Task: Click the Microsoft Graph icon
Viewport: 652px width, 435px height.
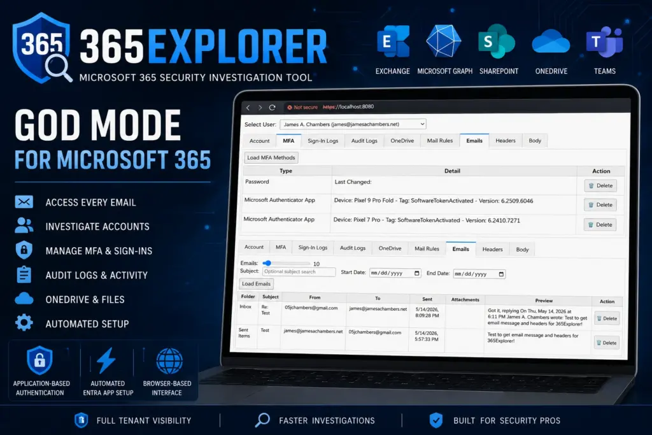Action: 444,41
